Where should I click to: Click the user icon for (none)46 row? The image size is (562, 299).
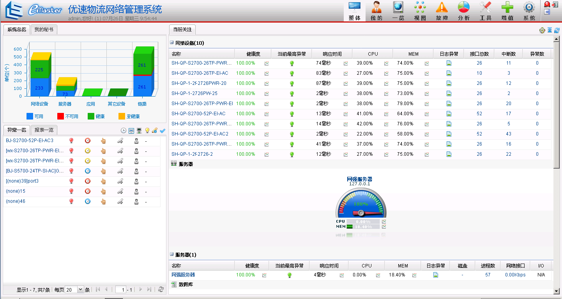pyautogui.click(x=136, y=201)
